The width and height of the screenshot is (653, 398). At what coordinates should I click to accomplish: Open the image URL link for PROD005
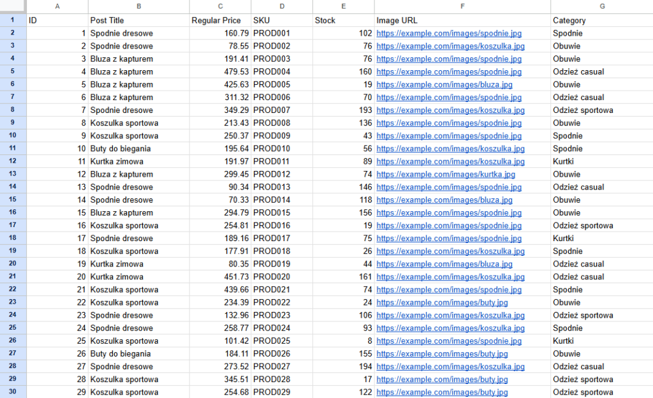(444, 84)
